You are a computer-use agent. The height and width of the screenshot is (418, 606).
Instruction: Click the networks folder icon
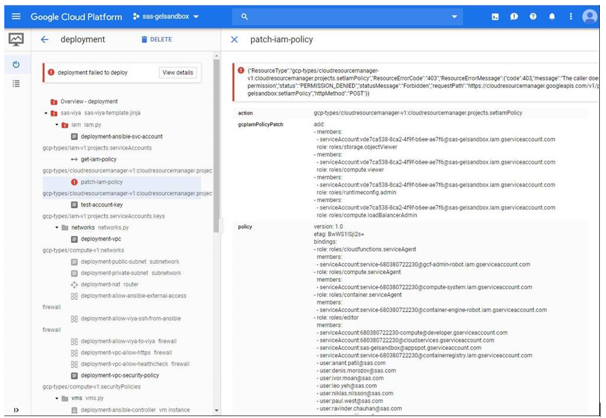click(x=65, y=228)
